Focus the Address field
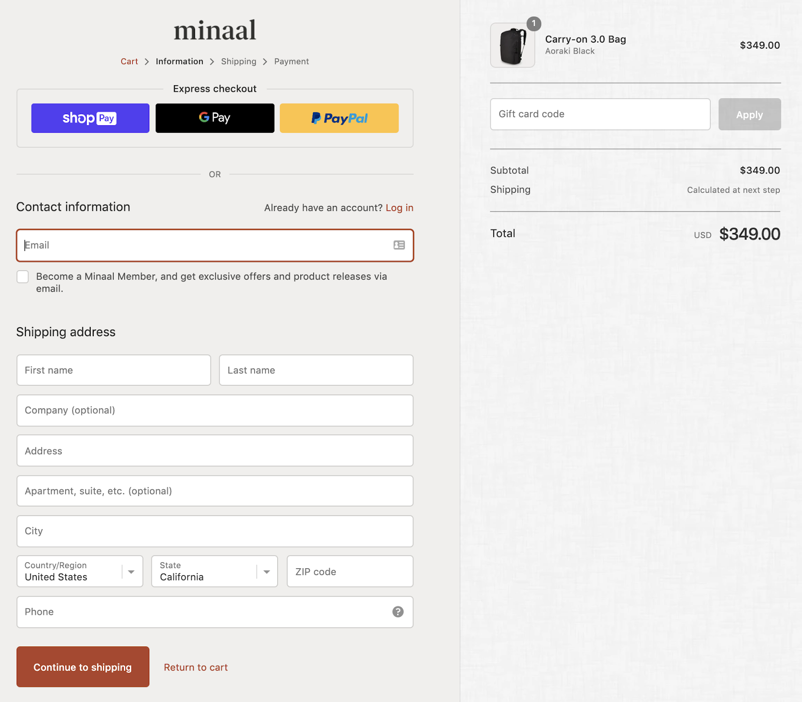The height and width of the screenshot is (702, 802). point(215,451)
